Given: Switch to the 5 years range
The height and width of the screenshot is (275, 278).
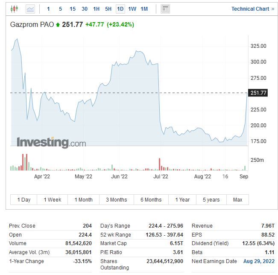Looking at the screenshot, I should click(211, 199).
